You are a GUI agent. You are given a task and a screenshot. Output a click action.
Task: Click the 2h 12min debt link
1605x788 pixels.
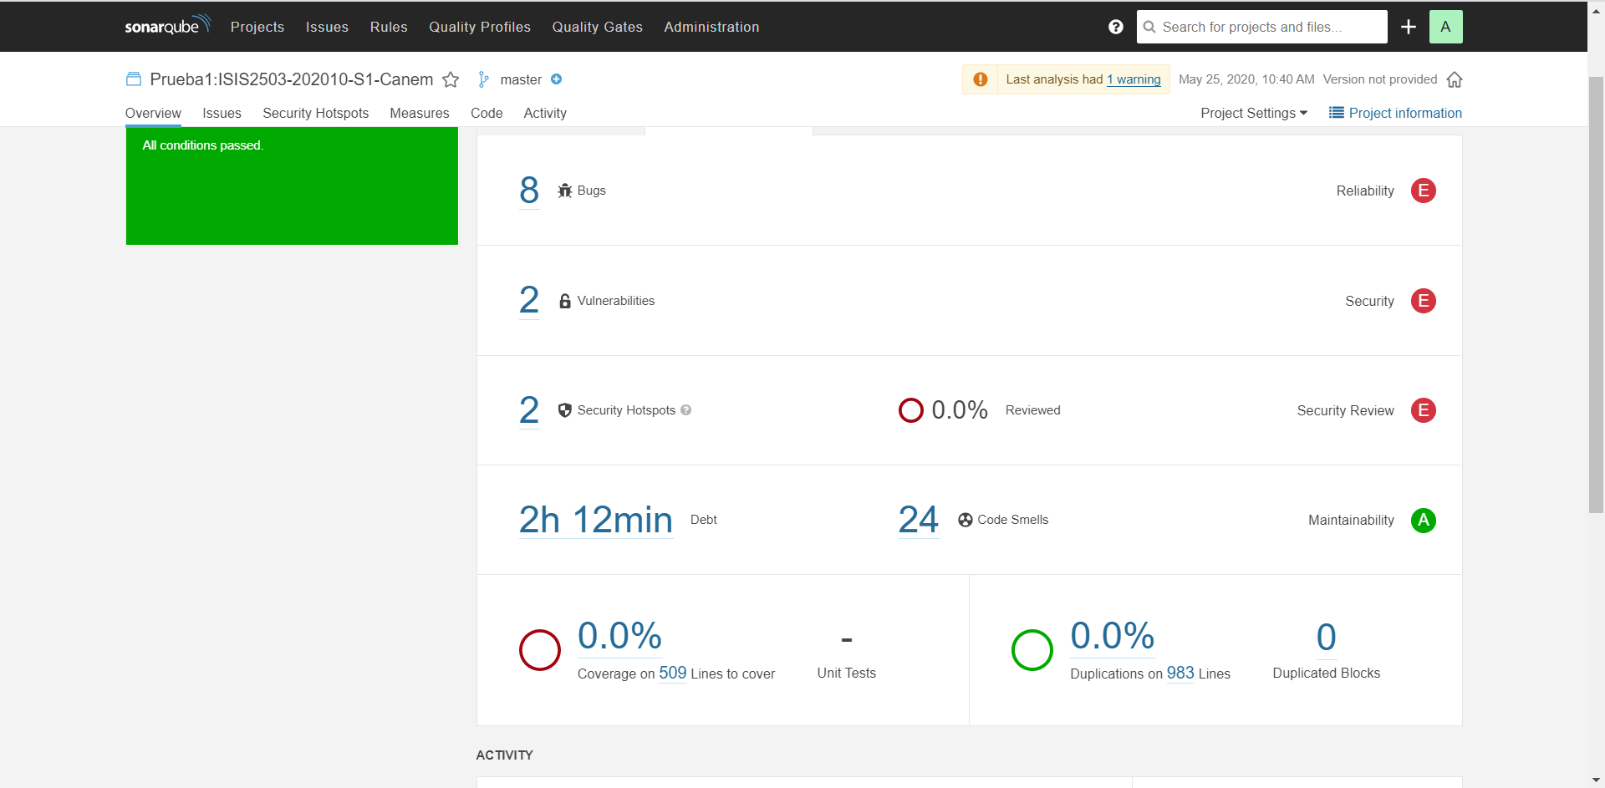[x=596, y=520]
